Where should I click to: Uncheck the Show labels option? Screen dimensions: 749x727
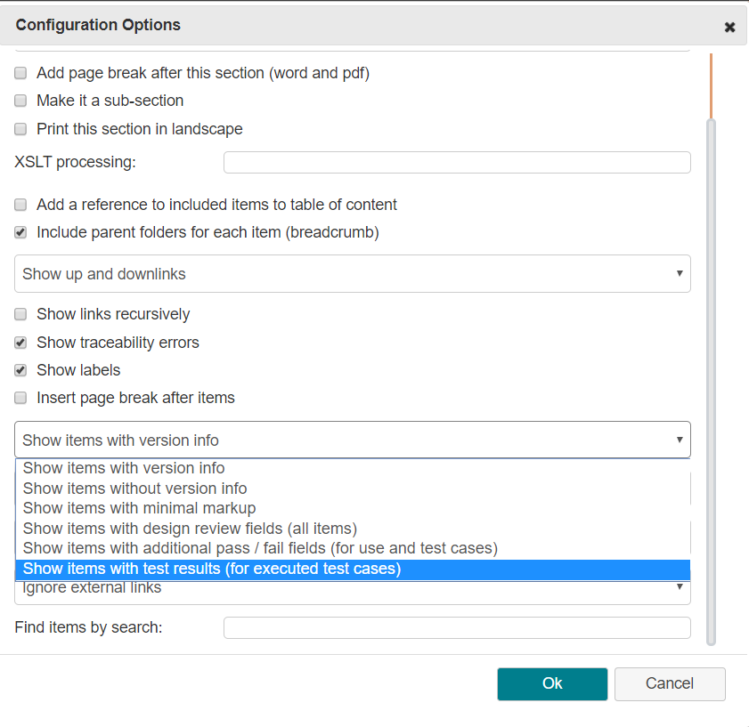[20, 370]
